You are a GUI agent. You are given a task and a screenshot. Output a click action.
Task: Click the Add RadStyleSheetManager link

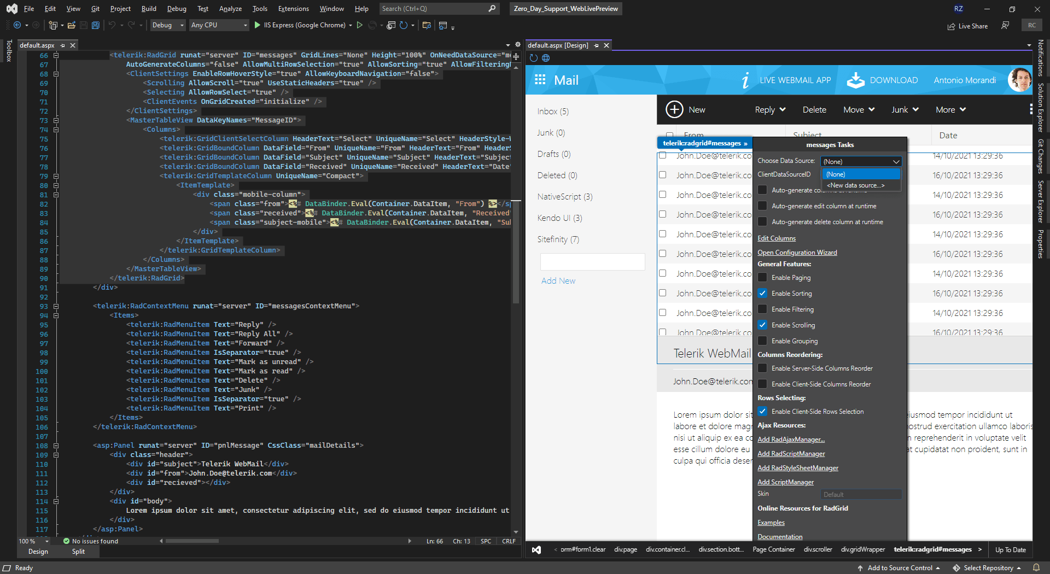[798, 468]
